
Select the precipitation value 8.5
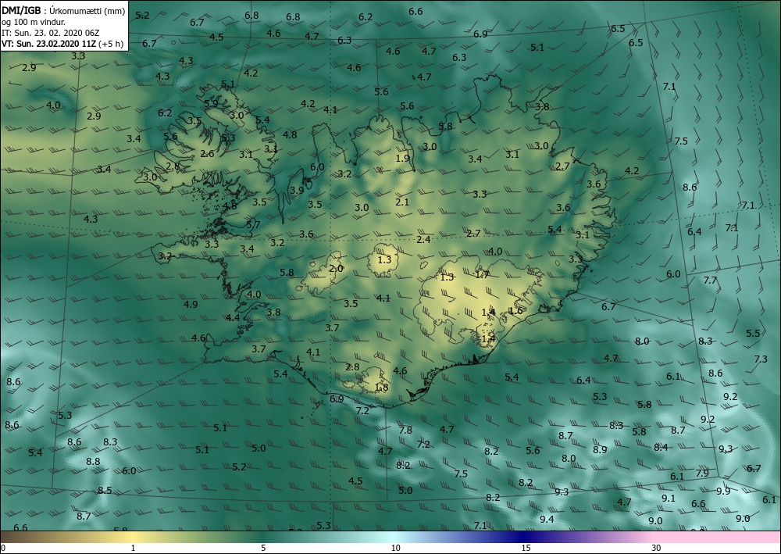click(105, 490)
